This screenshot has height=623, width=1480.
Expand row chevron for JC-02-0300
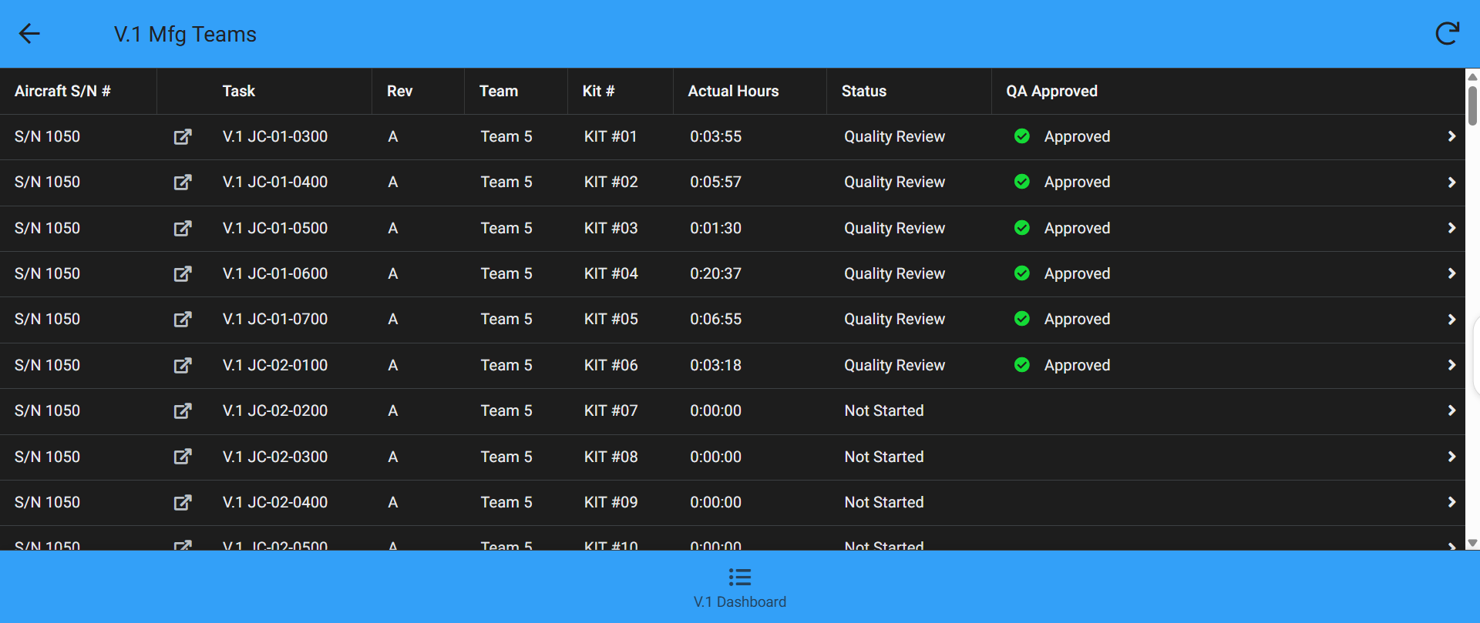(1451, 457)
